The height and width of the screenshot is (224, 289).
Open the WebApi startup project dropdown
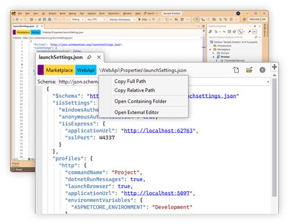point(122,20)
